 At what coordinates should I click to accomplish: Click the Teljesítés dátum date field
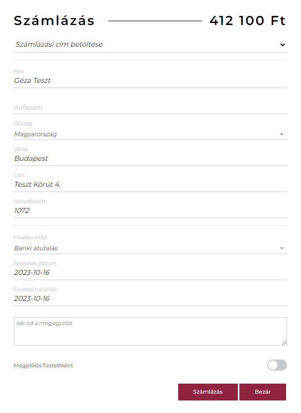(149, 272)
